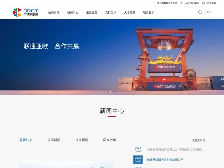224x168 pixels.
Task: Open the 主营业务 menu
Action: [92, 12]
